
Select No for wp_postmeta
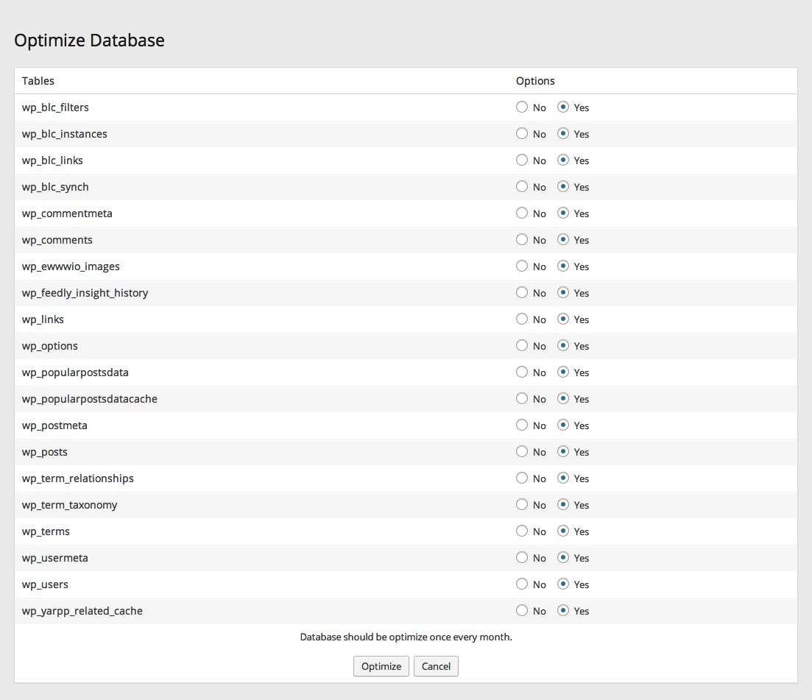click(522, 425)
